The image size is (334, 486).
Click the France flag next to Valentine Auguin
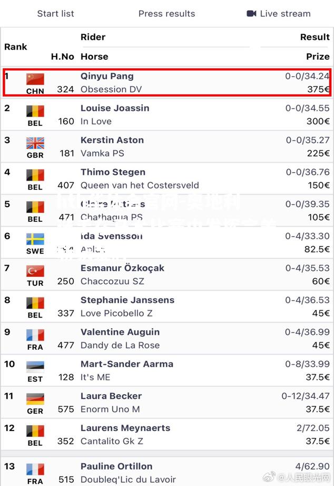pyautogui.click(x=35, y=335)
